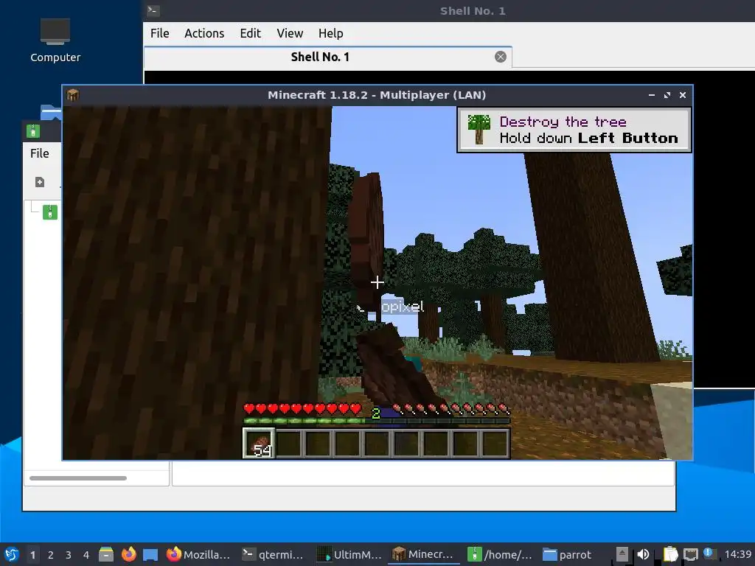Select first hotbar slot with 54 logs
755x566 pixels.
pos(259,443)
